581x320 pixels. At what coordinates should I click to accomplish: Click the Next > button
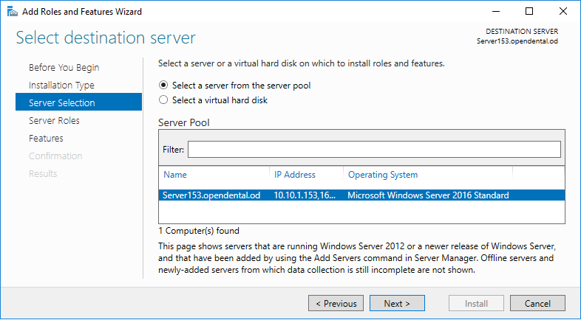point(397,303)
